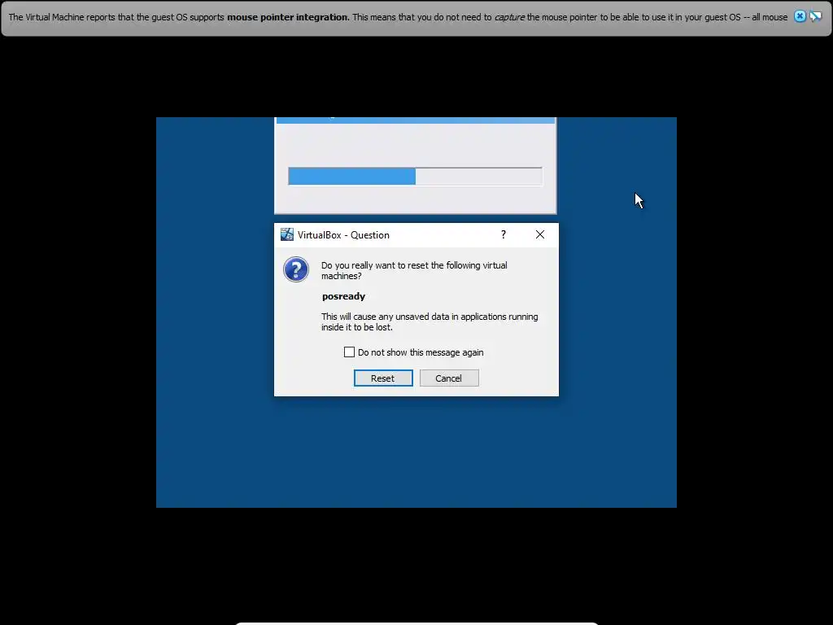
Task: Click the 'VirtualBox - Question' title text
Action: pos(343,235)
